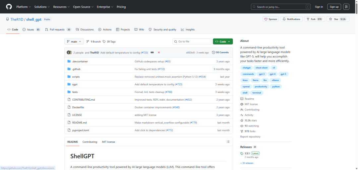Open the 1.5.1 Latest release
Image resolution: width=358 pixels, height=170 pixels.
click(x=250, y=153)
